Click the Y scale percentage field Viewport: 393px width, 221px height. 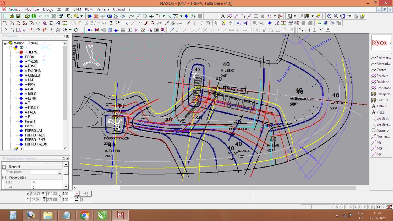point(67,200)
